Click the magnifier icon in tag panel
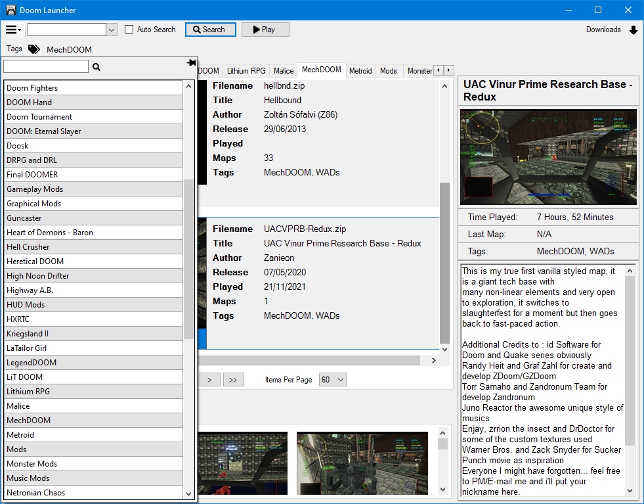 pyautogui.click(x=97, y=67)
